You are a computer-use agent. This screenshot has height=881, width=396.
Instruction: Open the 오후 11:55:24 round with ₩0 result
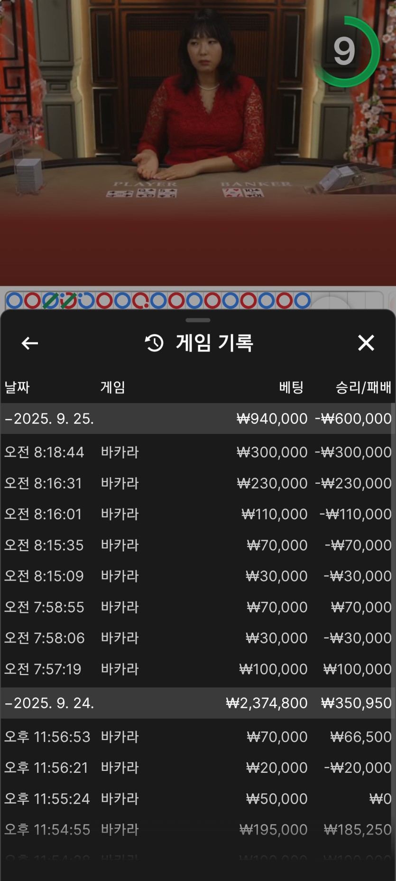click(x=198, y=799)
